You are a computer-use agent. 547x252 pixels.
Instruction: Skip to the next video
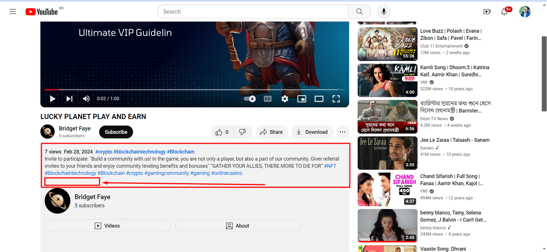69,99
